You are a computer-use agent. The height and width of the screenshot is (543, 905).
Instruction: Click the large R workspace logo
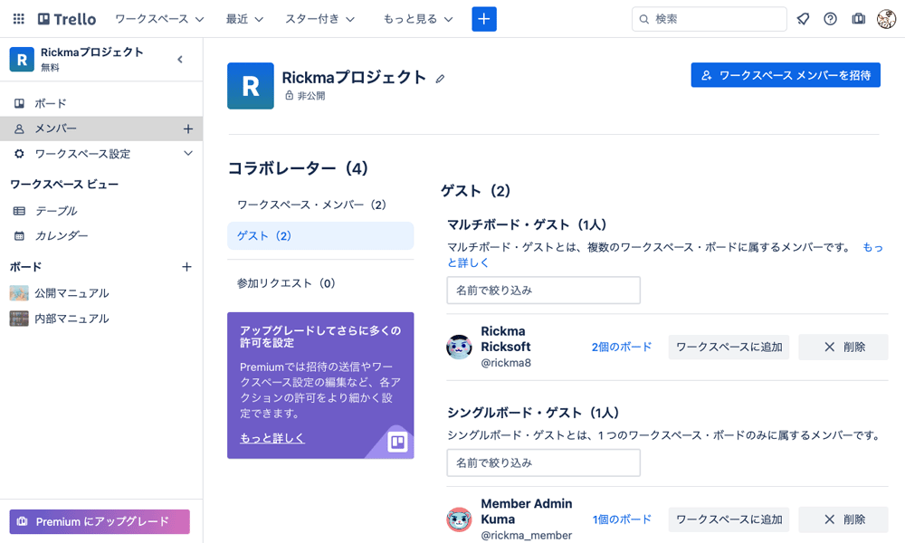251,86
